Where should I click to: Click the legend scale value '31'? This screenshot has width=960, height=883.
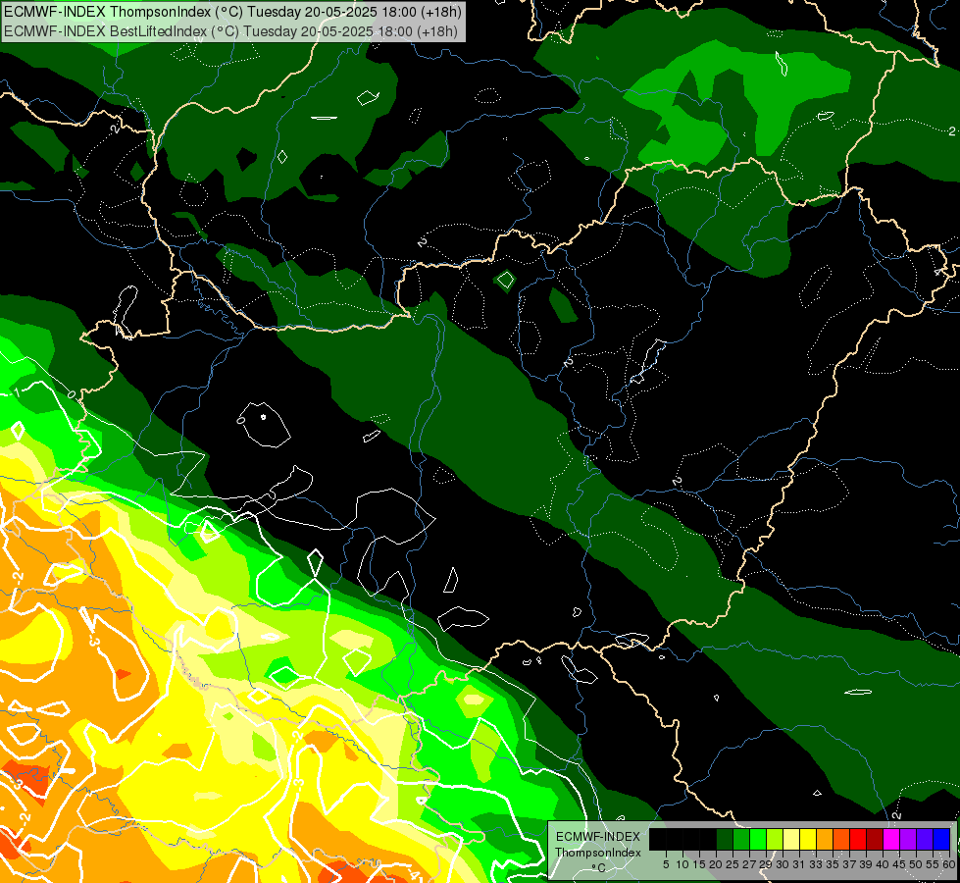tap(799, 864)
